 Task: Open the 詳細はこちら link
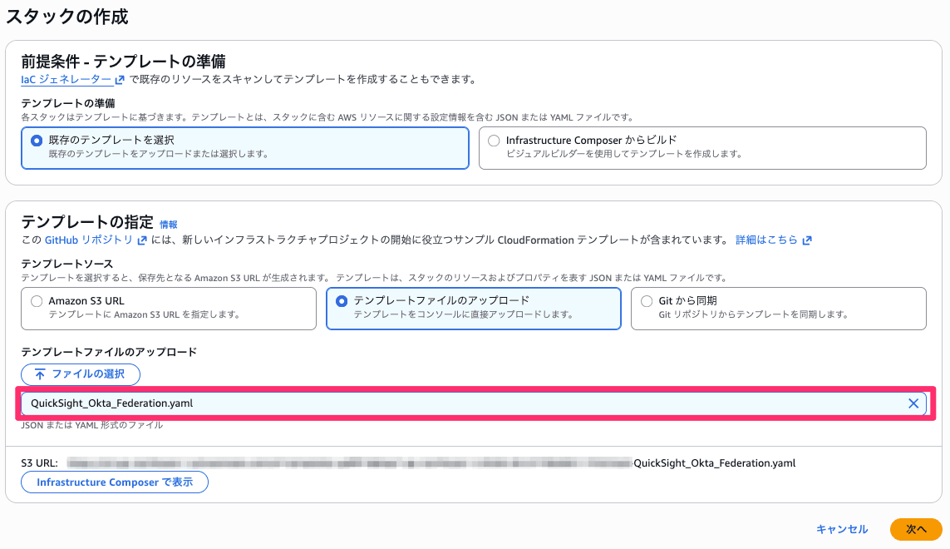click(766, 240)
